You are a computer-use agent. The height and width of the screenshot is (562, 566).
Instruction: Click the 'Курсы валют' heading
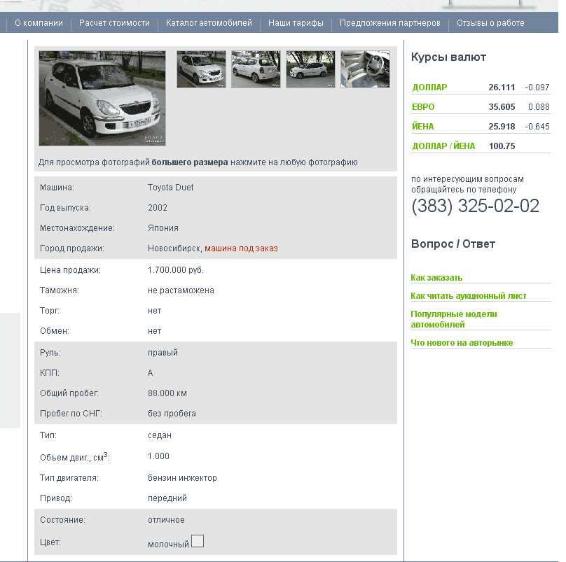tap(448, 57)
